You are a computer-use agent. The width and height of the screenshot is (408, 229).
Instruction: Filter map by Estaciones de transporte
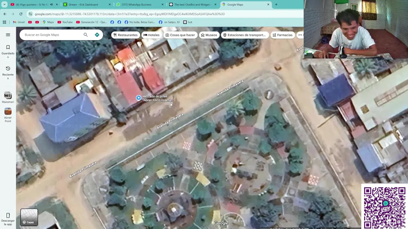[244, 35]
